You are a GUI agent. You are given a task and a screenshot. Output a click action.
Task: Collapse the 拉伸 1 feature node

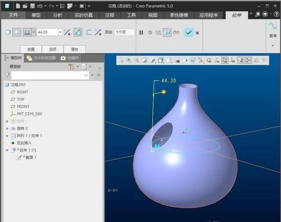click(x=7, y=150)
